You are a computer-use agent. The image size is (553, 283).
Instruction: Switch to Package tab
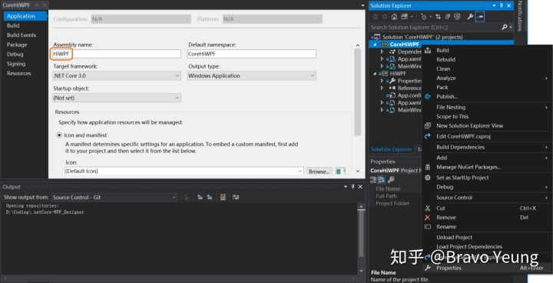click(x=17, y=45)
